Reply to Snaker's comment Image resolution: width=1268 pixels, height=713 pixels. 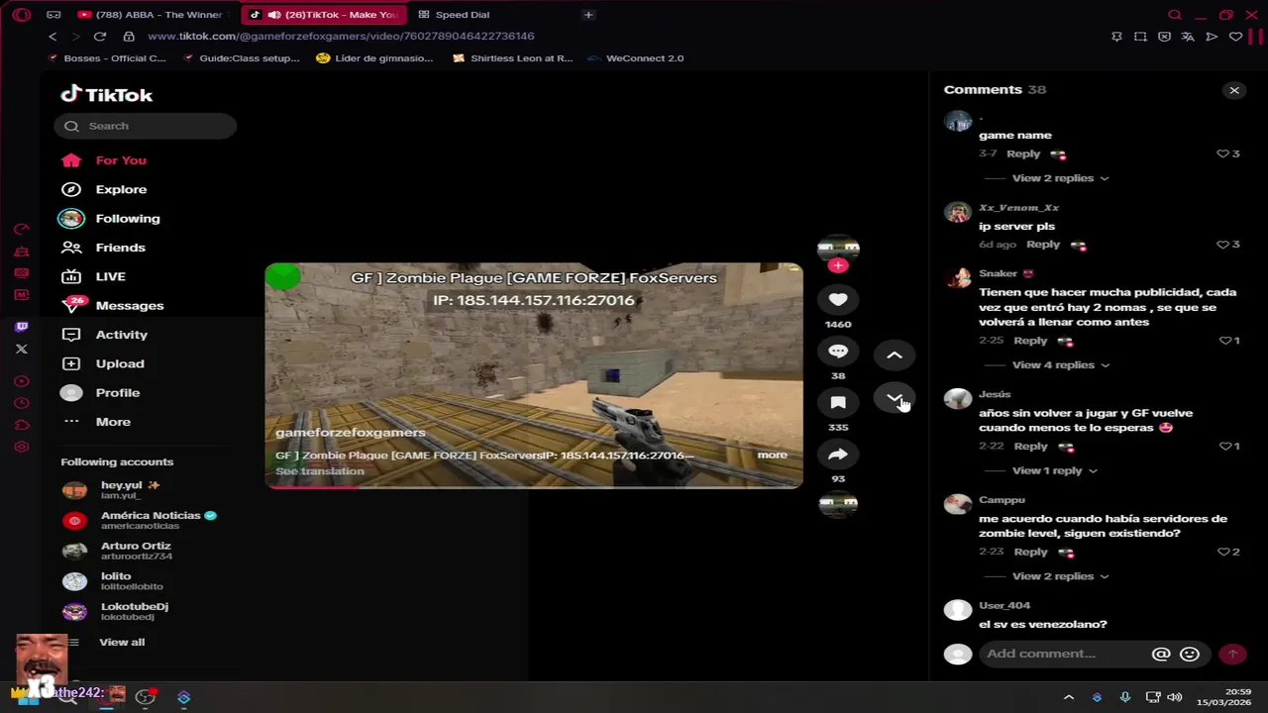pyautogui.click(x=1030, y=341)
